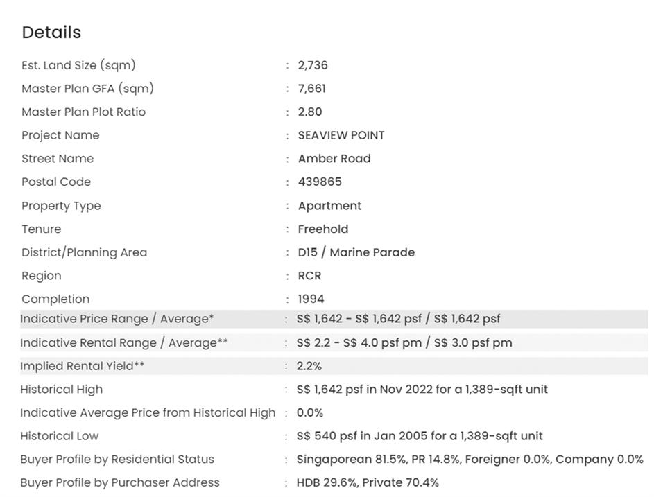Click the completion year 1994
The width and height of the screenshot is (654, 497).
[x=311, y=299]
